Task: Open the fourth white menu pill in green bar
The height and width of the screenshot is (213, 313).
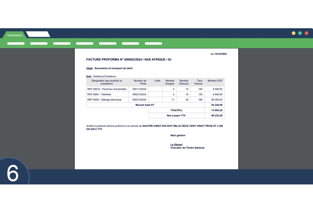Action: coord(85,44)
